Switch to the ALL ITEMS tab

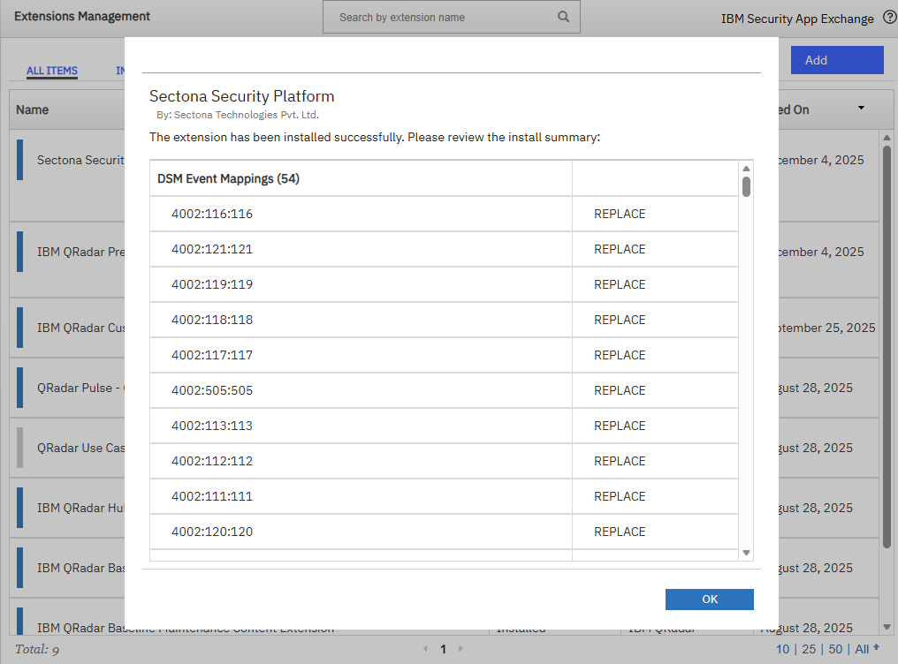pyautogui.click(x=51, y=71)
